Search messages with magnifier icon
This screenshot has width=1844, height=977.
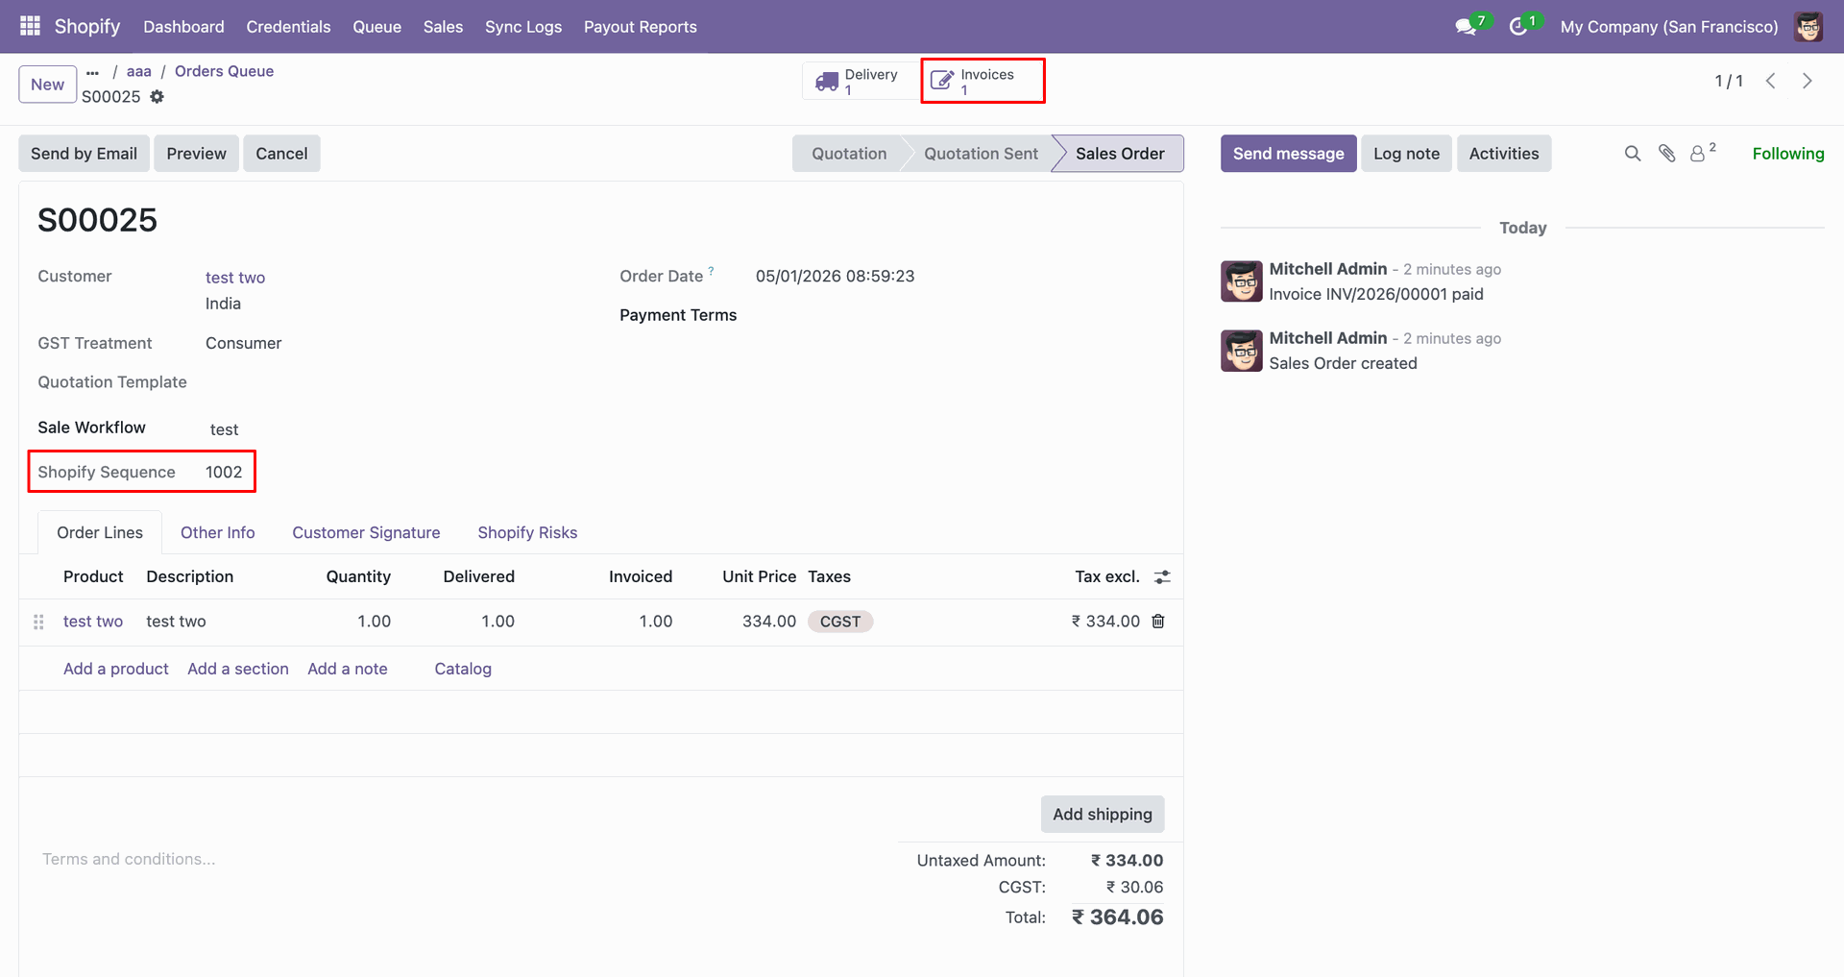pyautogui.click(x=1633, y=154)
